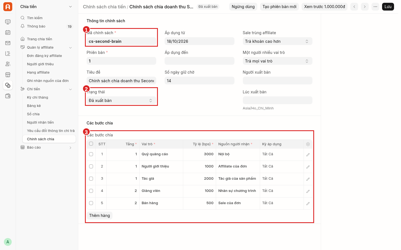401x250 pixels.
Task: Collapse the Chi tiền section
Action: pos(70,89)
